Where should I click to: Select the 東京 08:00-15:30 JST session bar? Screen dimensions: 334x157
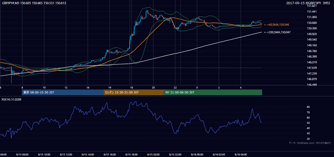pos(63,92)
